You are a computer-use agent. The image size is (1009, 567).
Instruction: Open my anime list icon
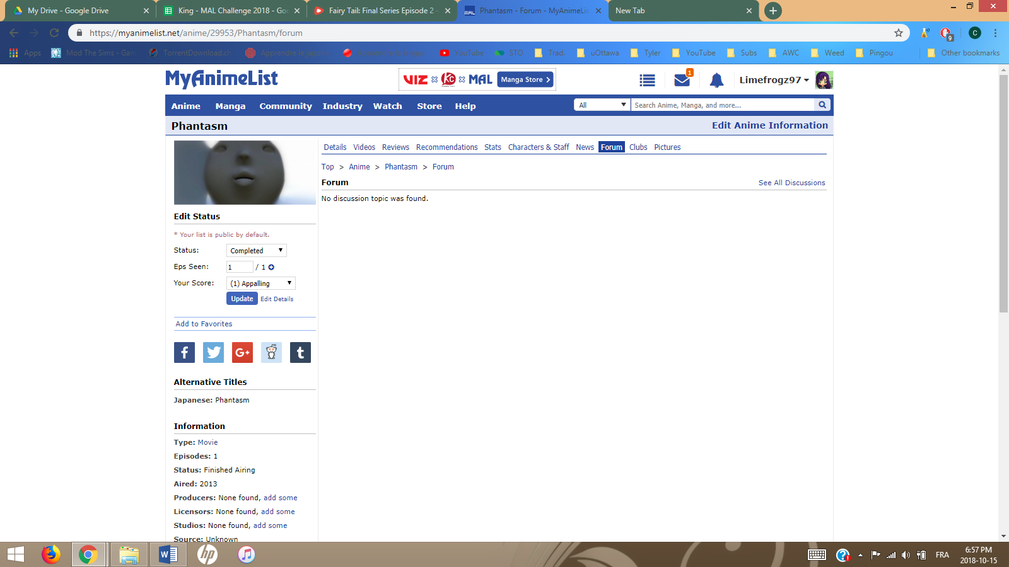tap(647, 80)
